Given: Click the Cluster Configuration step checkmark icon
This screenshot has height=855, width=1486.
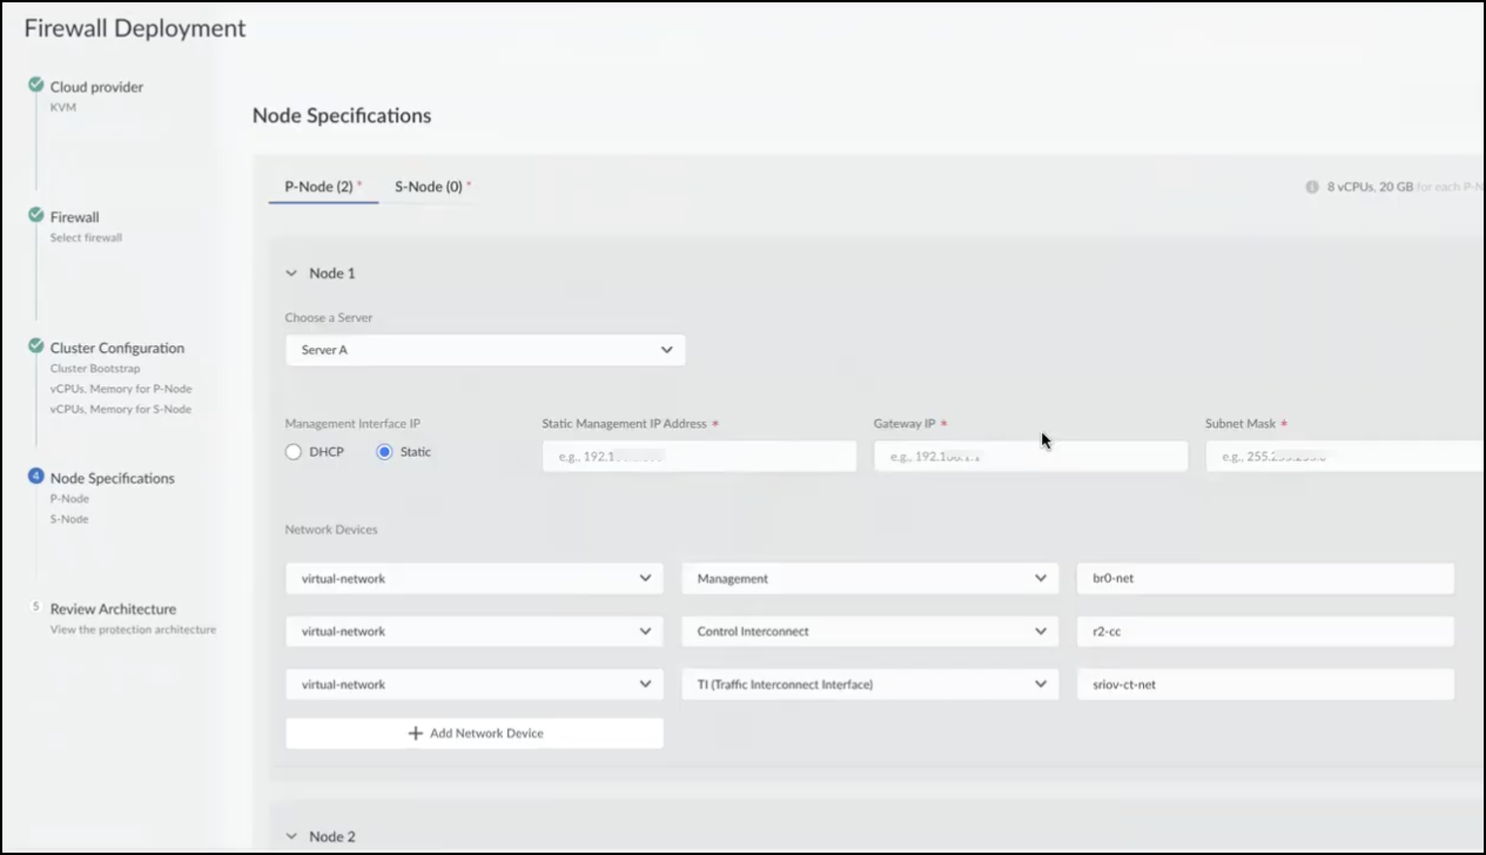Looking at the screenshot, I should coord(36,346).
